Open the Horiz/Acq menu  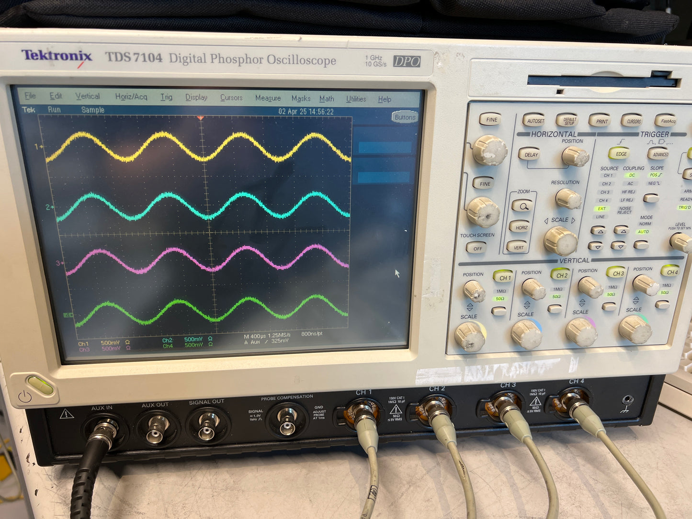[131, 97]
